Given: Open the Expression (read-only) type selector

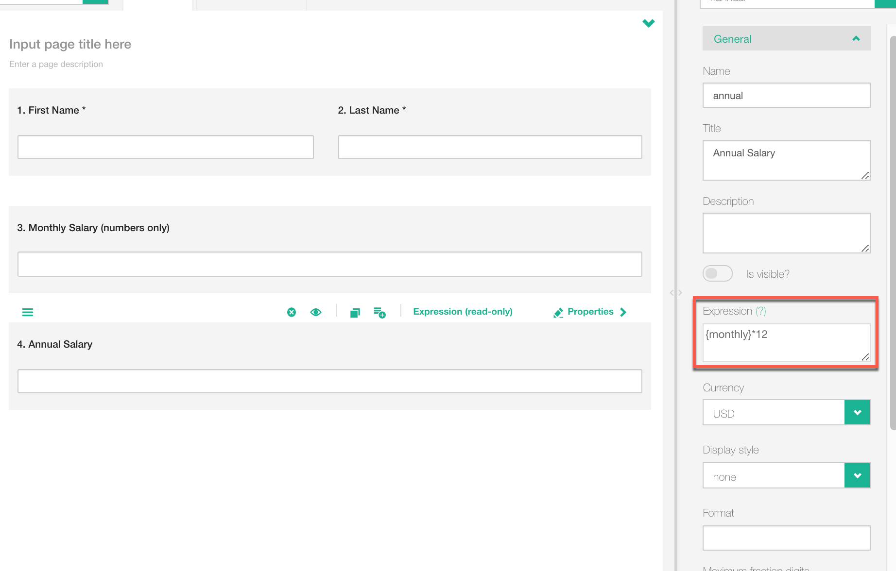Looking at the screenshot, I should (x=463, y=312).
